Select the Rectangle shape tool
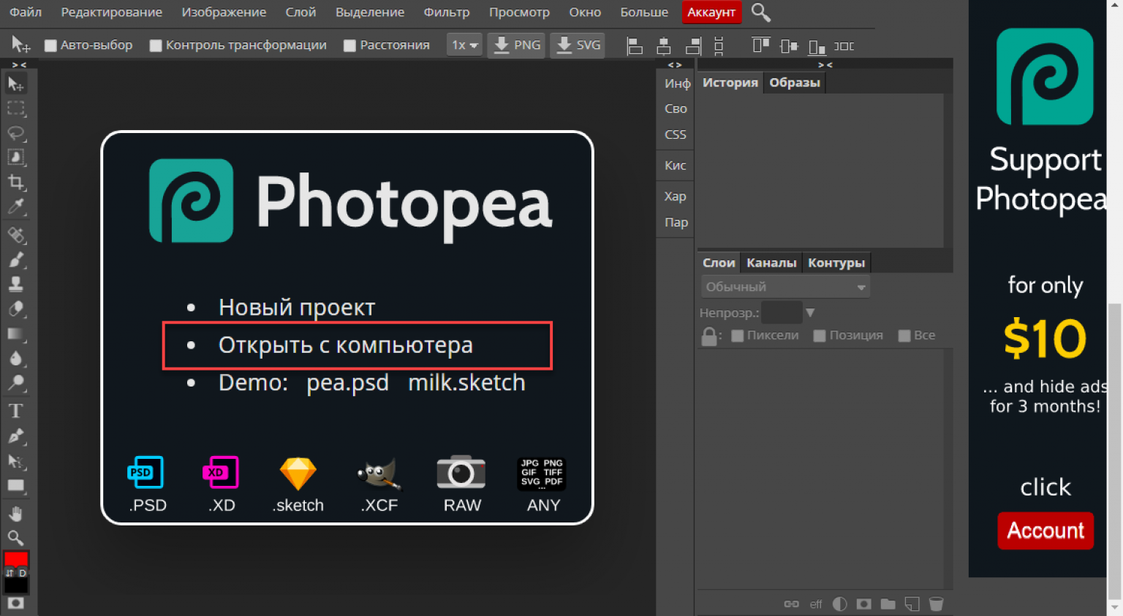 pyautogui.click(x=15, y=486)
